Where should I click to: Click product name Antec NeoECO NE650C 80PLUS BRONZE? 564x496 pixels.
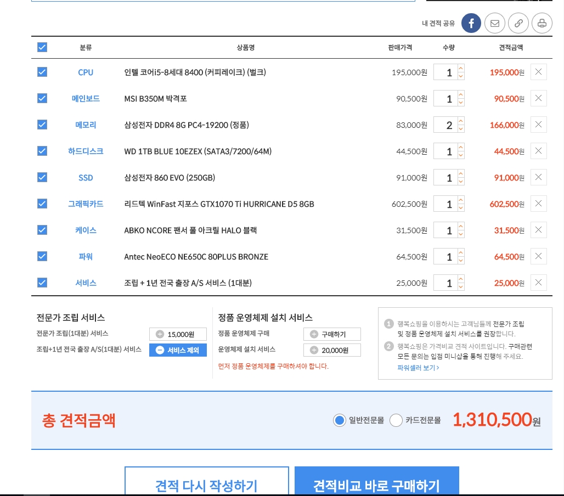[196, 257]
